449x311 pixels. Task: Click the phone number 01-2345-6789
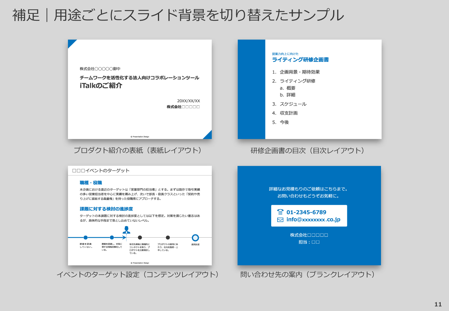[x=306, y=212]
